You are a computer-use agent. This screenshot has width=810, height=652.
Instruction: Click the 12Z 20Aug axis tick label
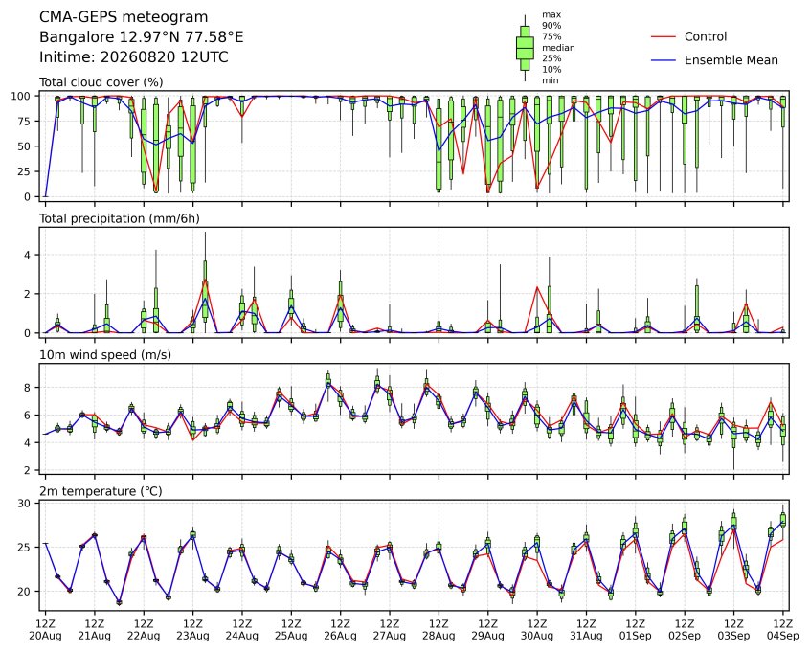(45, 630)
